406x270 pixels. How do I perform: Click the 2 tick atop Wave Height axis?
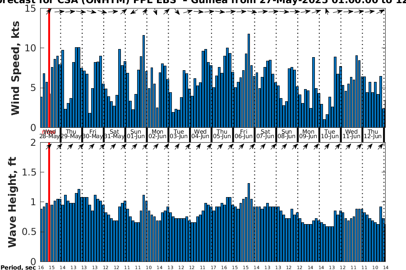pyautogui.click(x=33, y=143)
